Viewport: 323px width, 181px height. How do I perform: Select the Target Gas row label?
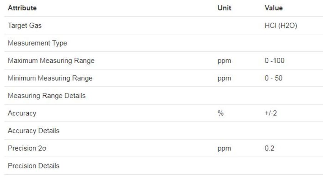25,25
